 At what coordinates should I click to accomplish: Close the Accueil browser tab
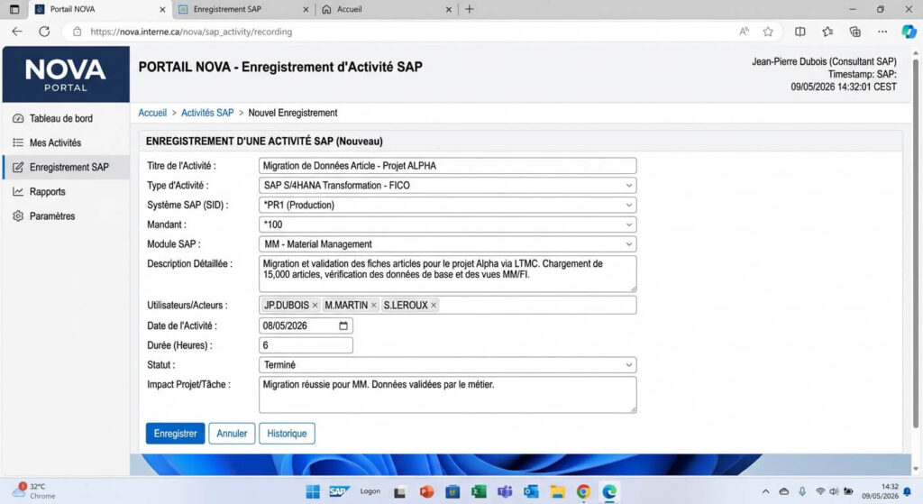click(x=449, y=9)
